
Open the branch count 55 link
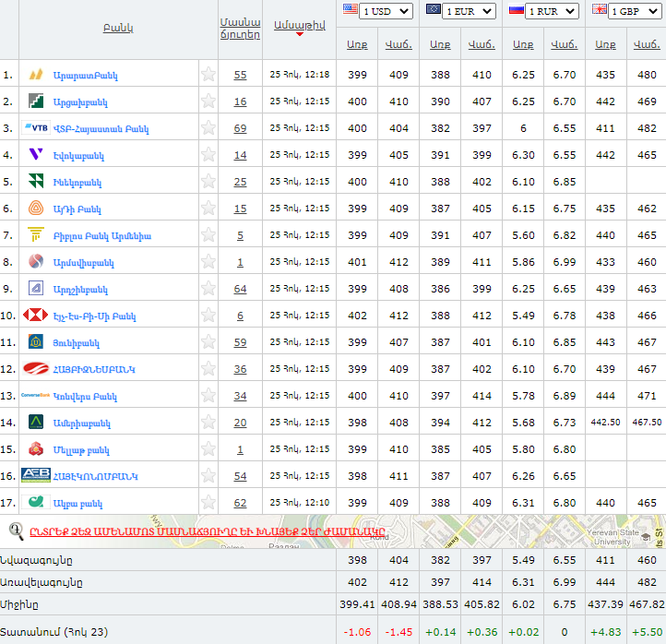(240, 75)
